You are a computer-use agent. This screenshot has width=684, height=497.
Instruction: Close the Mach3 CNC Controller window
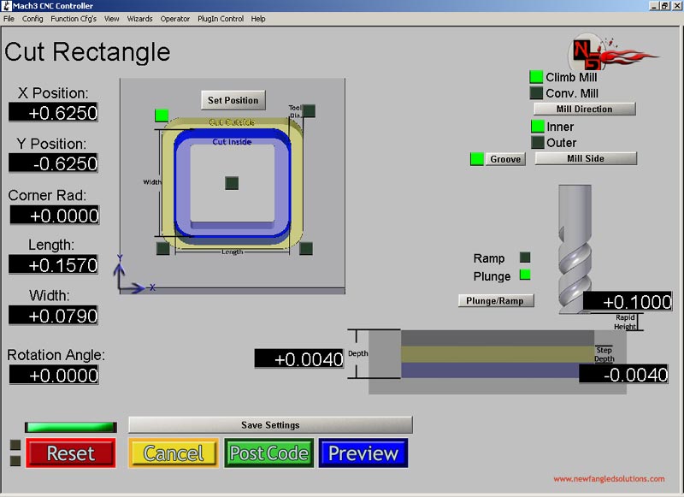(676, 6)
